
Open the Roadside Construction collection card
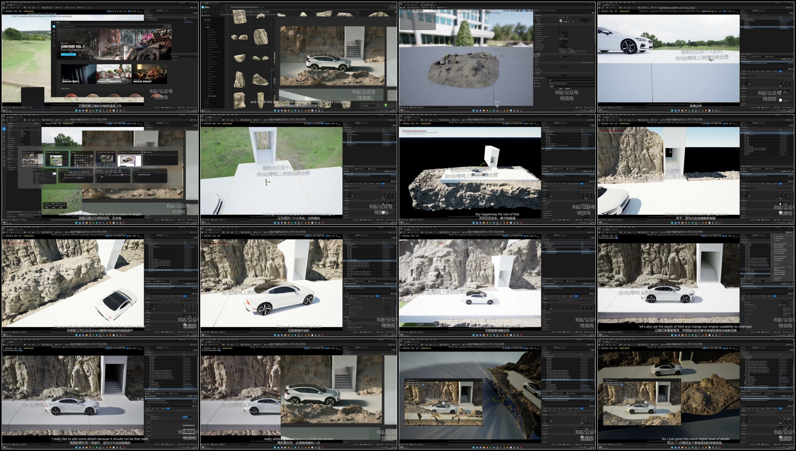click(114, 74)
